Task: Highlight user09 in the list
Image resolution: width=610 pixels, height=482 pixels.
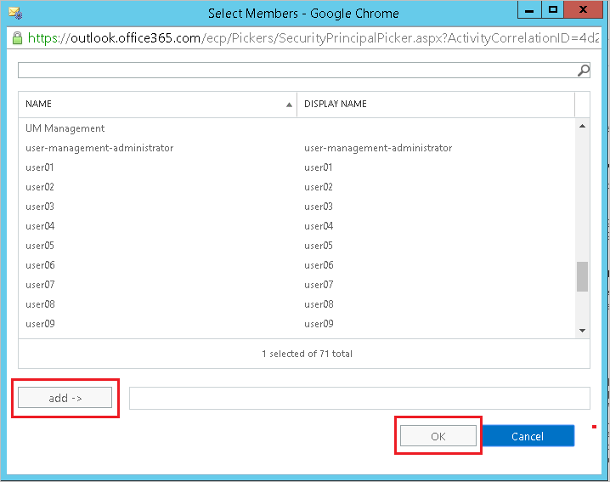Action: (x=40, y=324)
